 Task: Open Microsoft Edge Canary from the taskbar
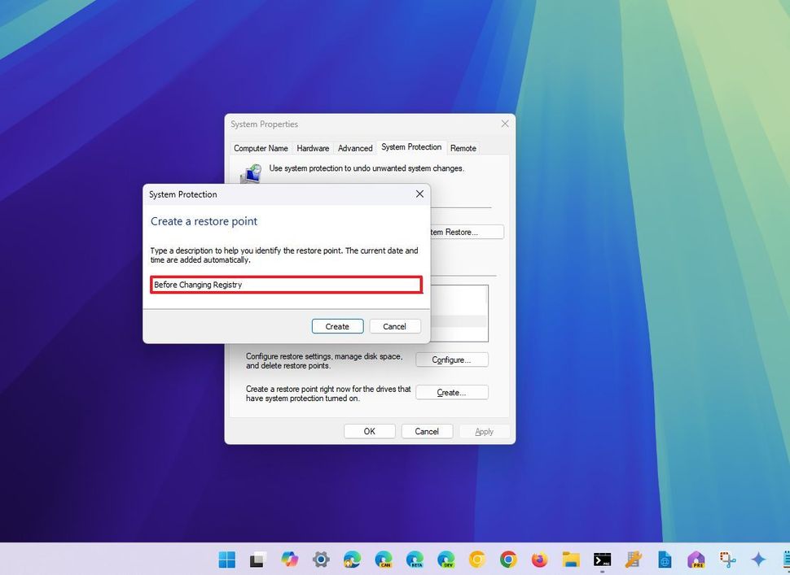tap(383, 560)
